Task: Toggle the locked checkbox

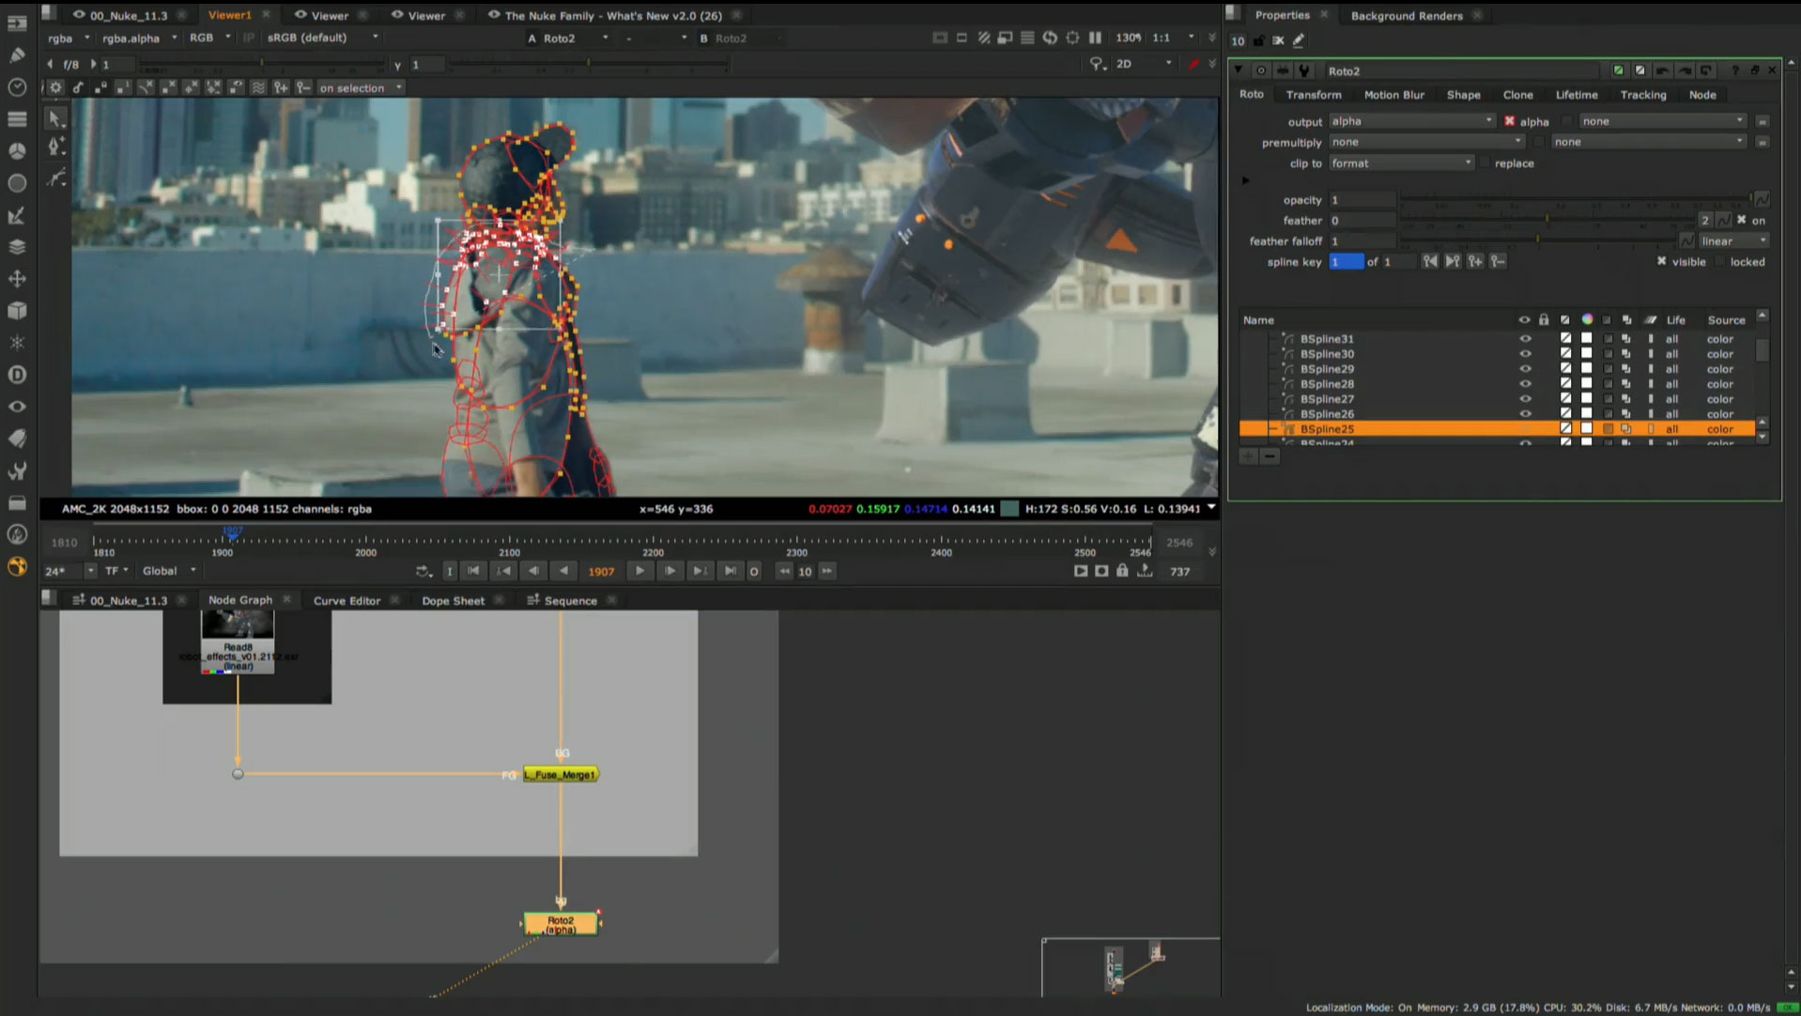Action: point(1720,262)
